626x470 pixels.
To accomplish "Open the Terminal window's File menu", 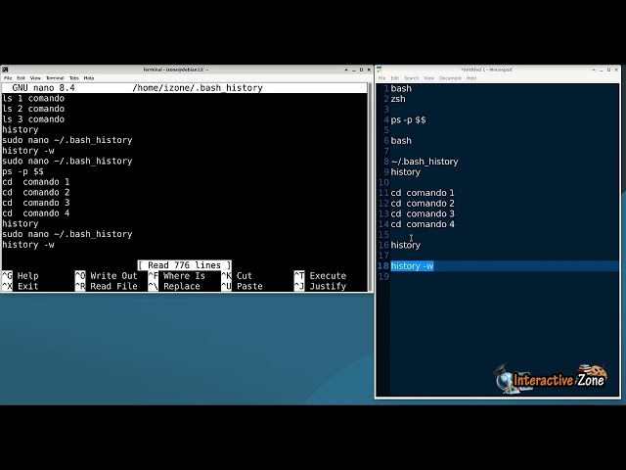I will point(8,78).
